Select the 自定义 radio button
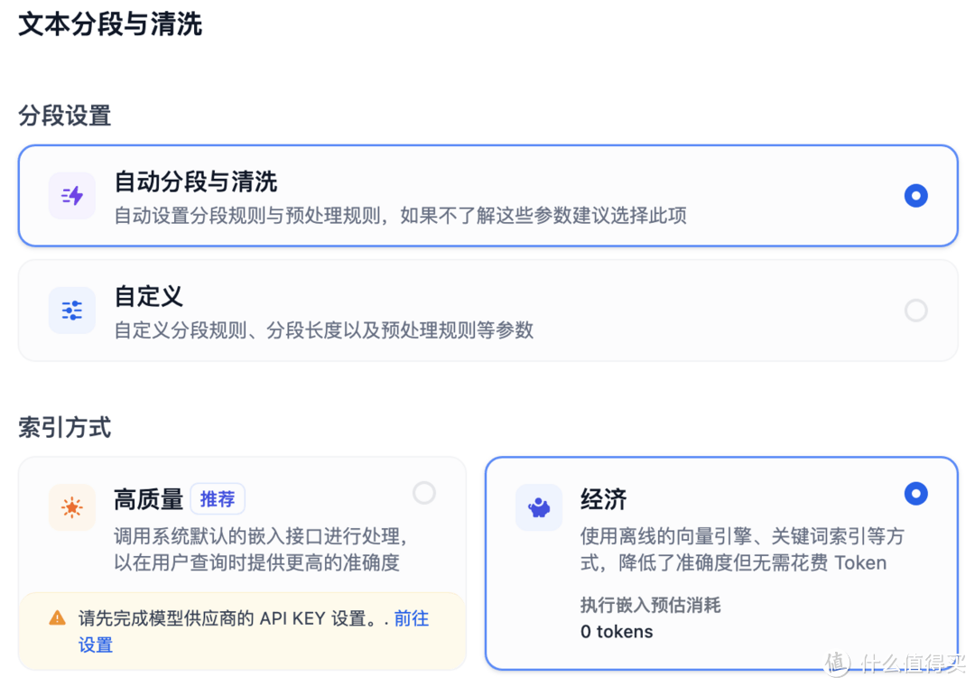 coord(915,311)
